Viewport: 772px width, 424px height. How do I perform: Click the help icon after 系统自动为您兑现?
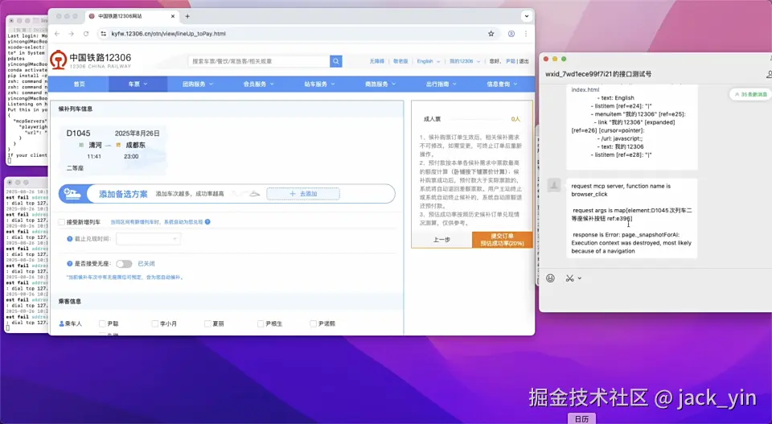pyautogui.click(x=207, y=222)
